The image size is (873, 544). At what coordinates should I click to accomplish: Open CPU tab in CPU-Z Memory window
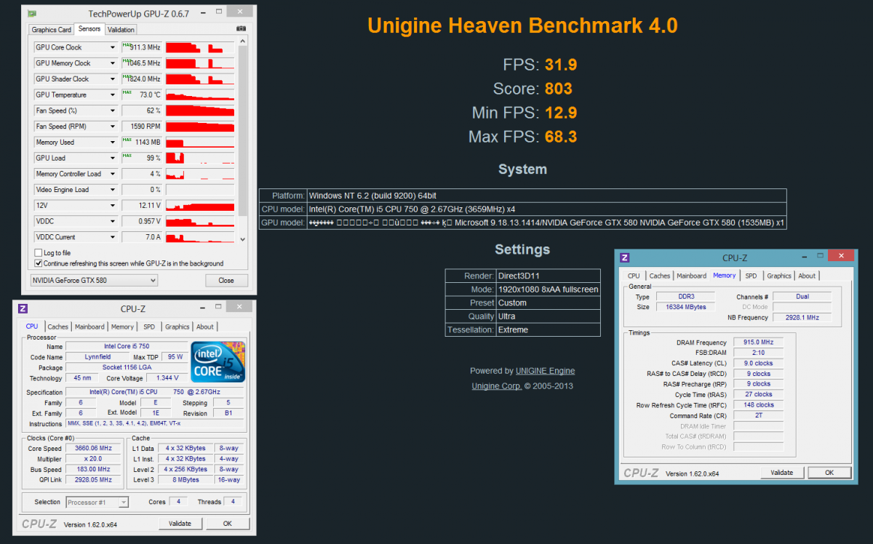coord(634,276)
